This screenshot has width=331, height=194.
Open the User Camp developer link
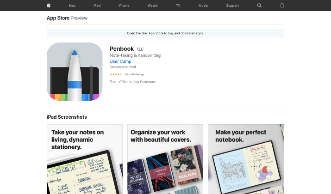(120, 61)
